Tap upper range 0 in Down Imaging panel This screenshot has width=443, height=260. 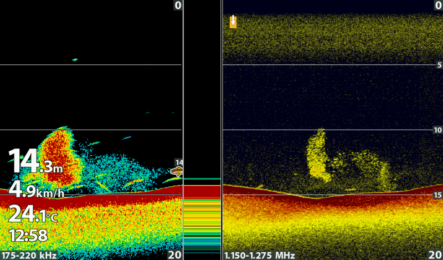pyautogui.click(x=438, y=6)
